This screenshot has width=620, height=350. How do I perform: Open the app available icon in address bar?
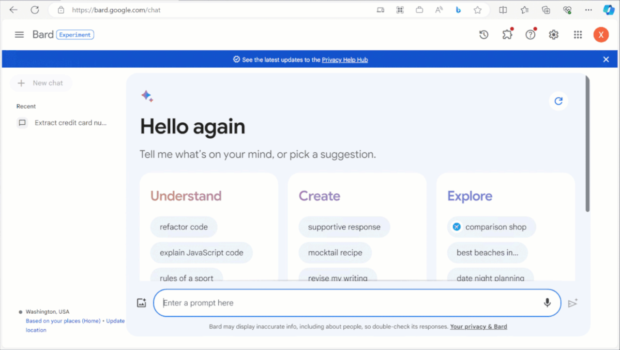[x=380, y=10]
